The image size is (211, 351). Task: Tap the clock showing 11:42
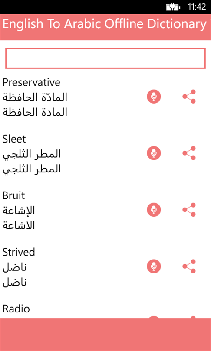[197, 7]
